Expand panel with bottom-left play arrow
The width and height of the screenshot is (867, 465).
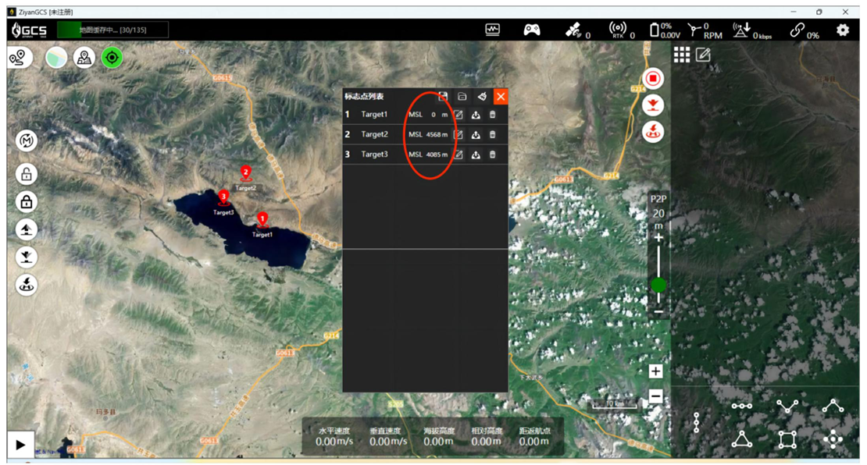point(21,445)
